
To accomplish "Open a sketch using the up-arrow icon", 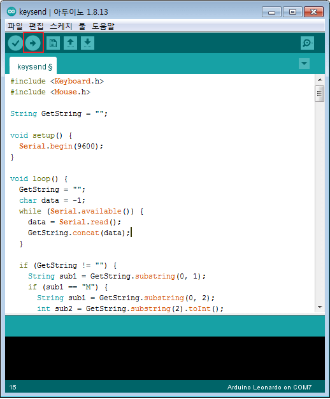I will pyautogui.click(x=70, y=43).
